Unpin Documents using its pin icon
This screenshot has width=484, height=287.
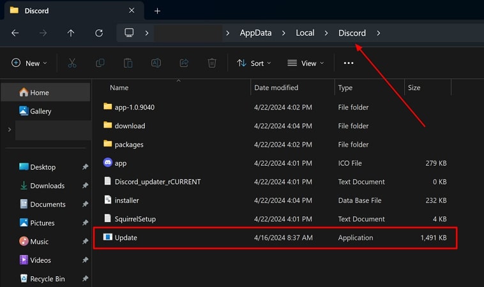point(85,204)
